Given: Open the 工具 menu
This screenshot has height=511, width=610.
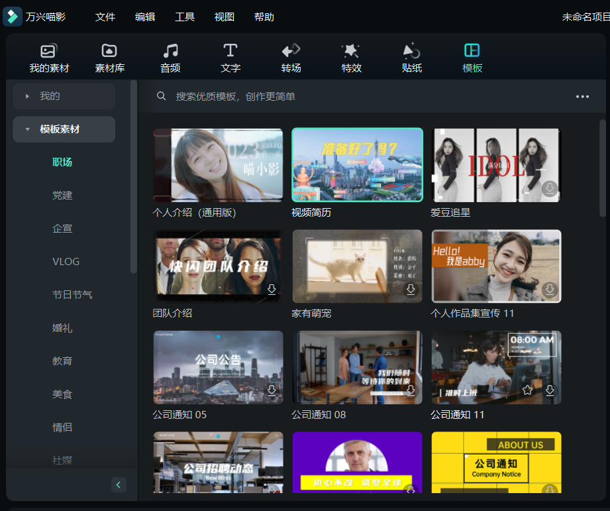Looking at the screenshot, I should point(184,17).
